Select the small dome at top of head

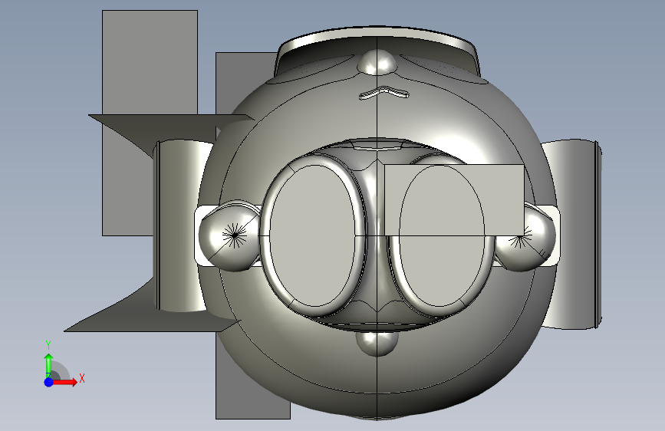point(377,62)
